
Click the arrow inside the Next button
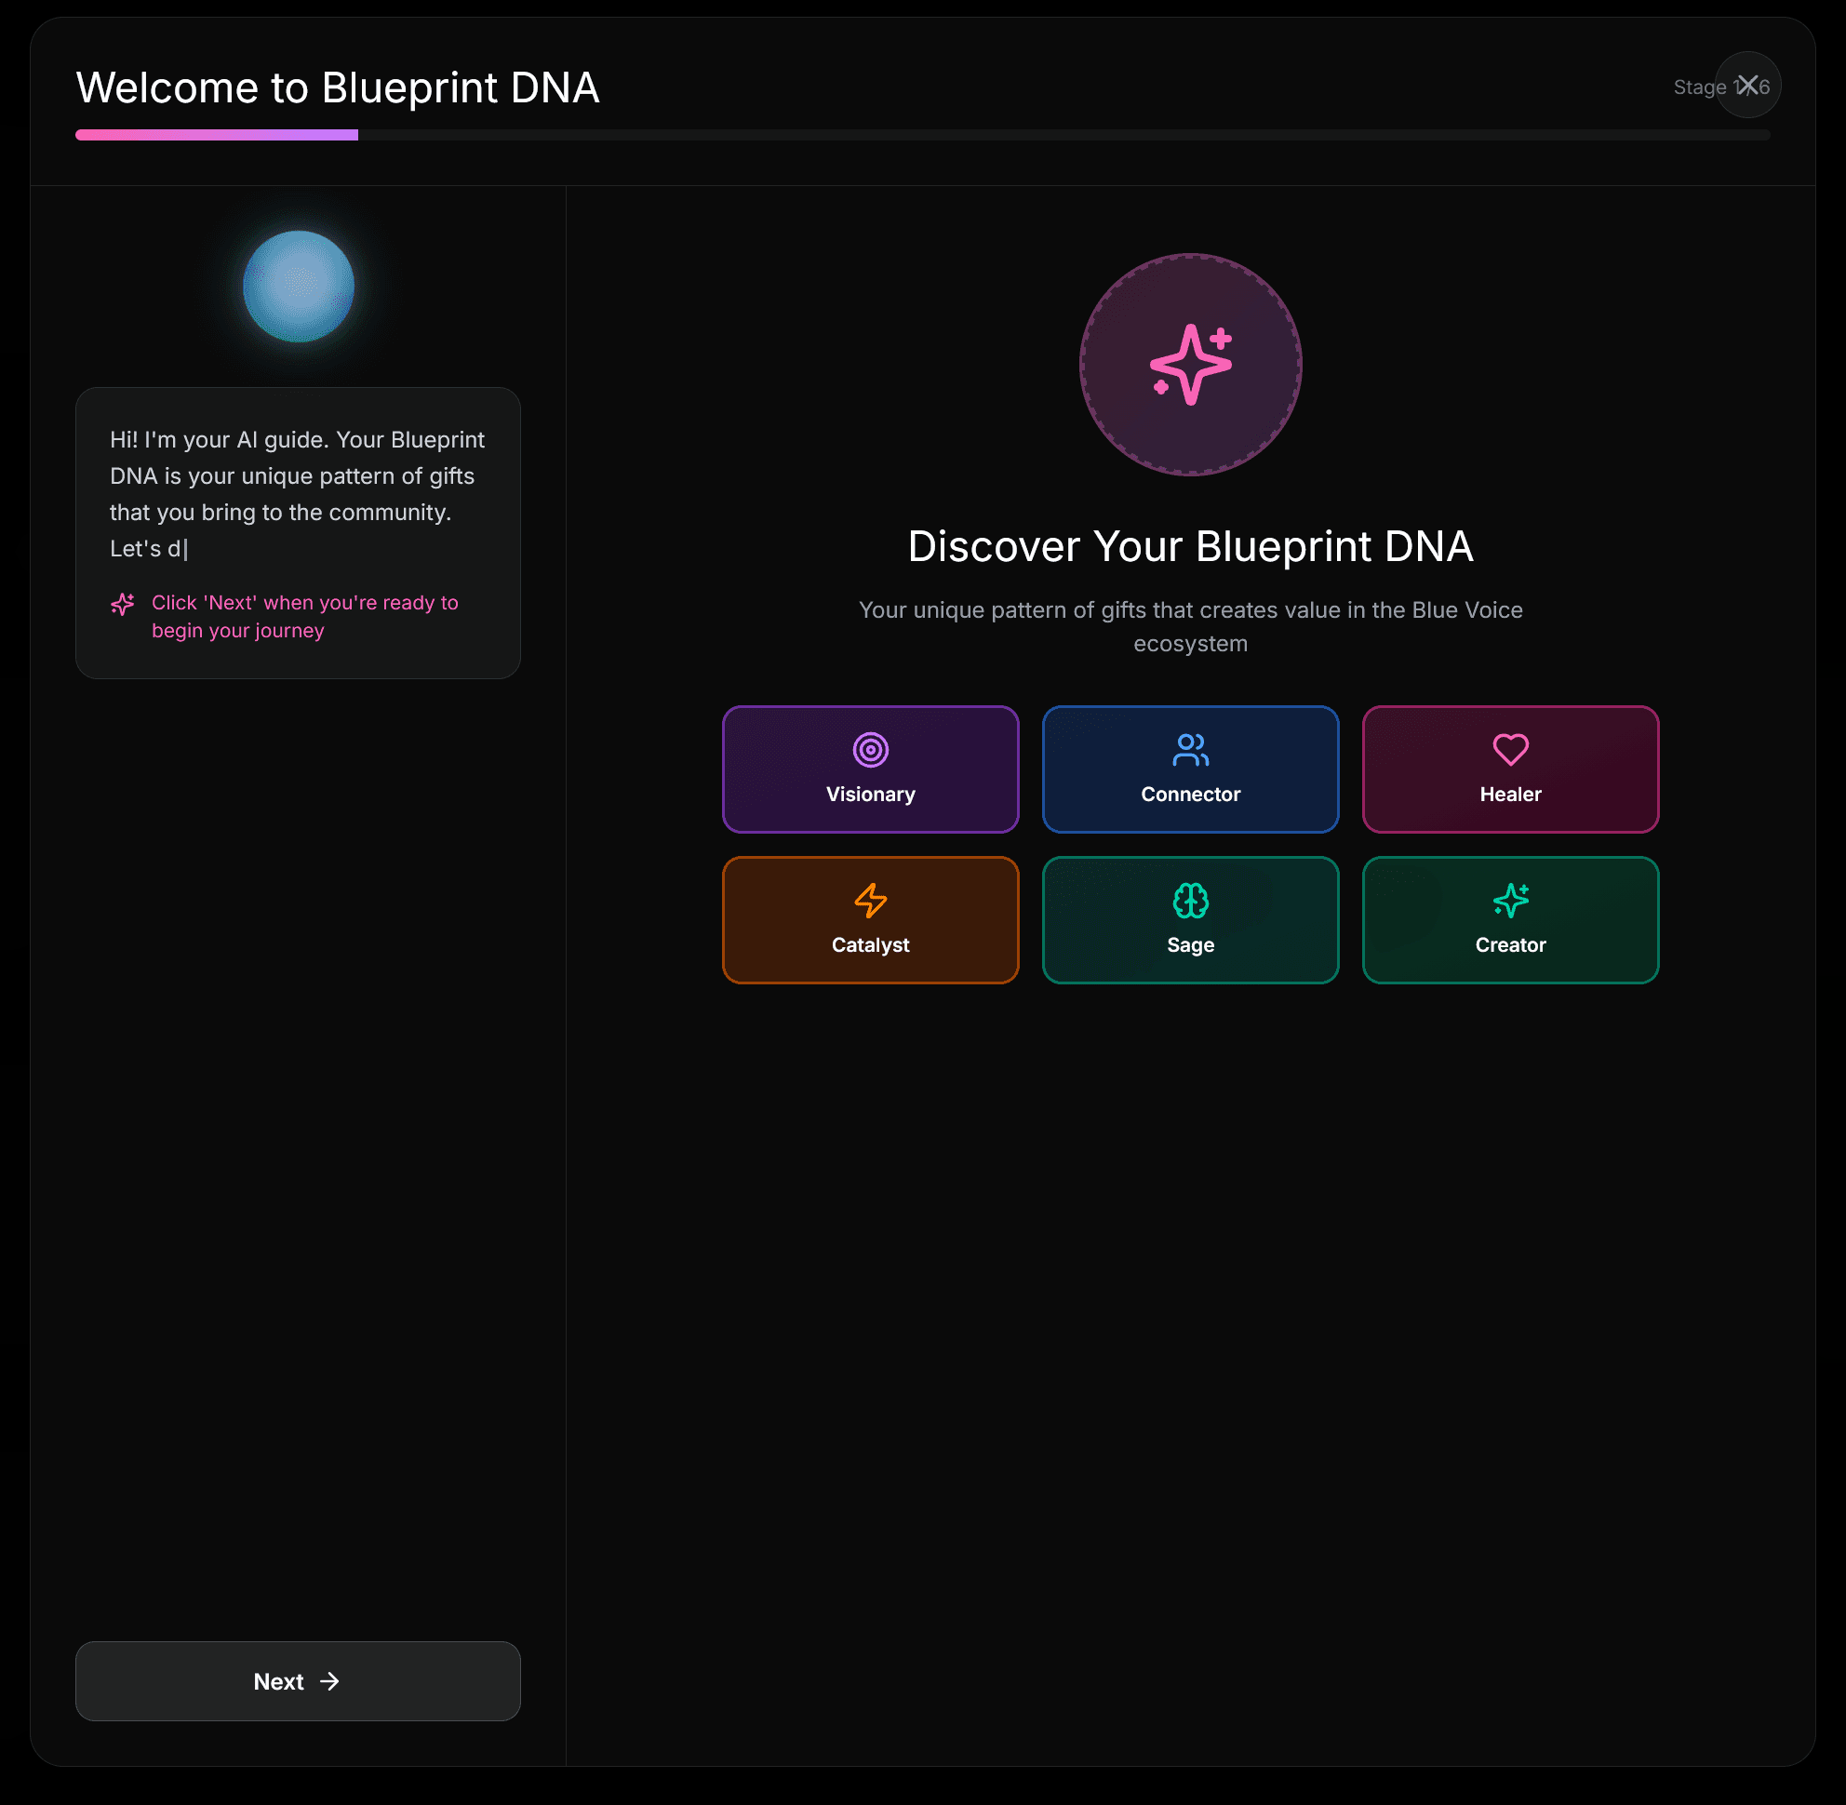329,1681
